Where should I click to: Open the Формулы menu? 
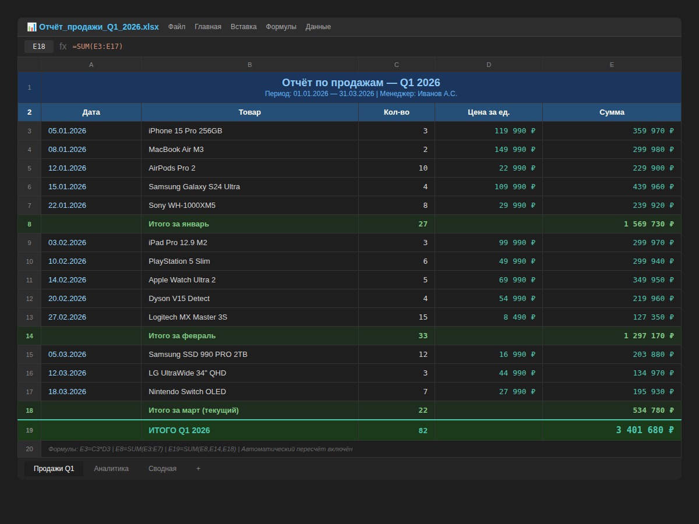(x=281, y=27)
